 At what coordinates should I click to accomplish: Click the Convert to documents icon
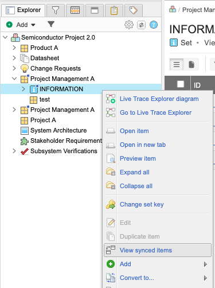coord(111,278)
